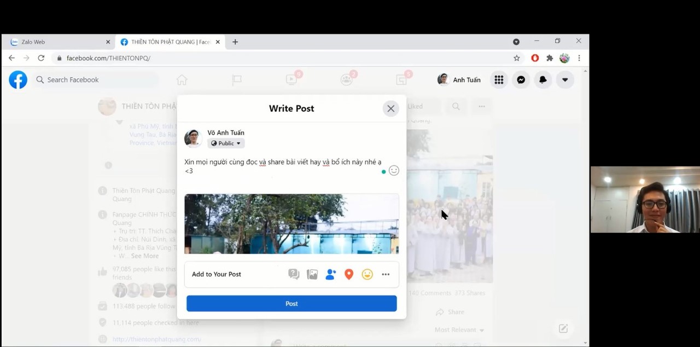Expand the account dropdown arrow

click(x=565, y=80)
